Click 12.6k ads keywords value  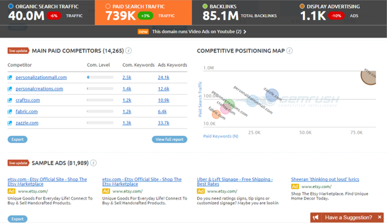tap(163, 89)
